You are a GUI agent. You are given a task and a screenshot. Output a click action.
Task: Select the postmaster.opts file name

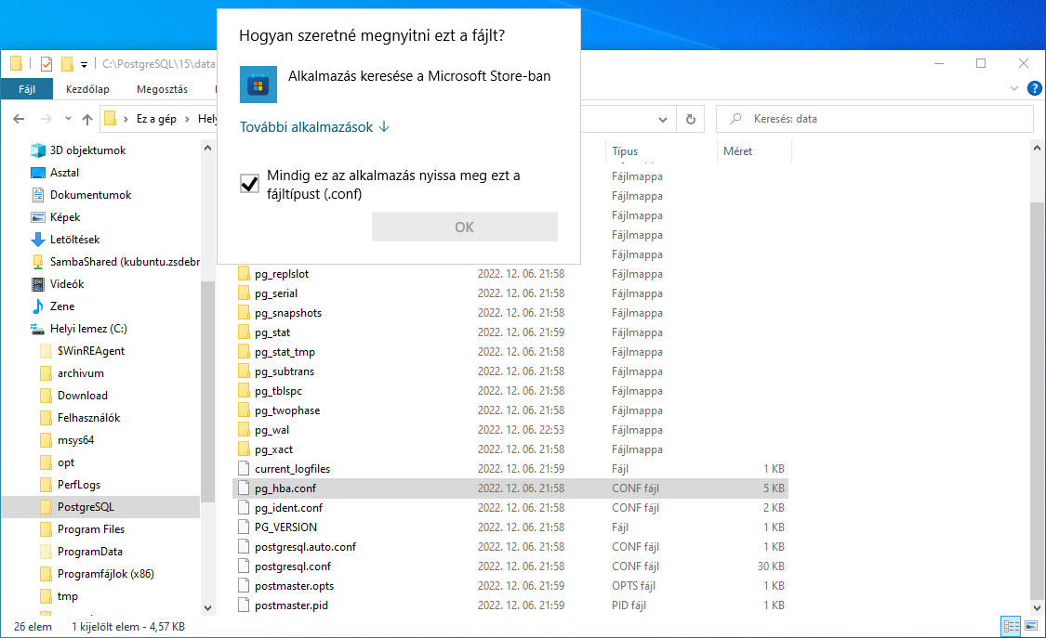tap(294, 586)
